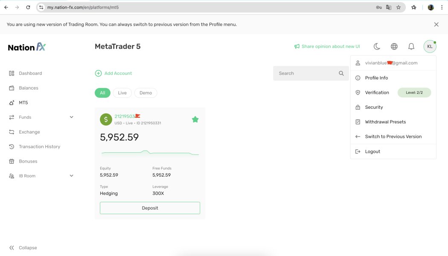Click the MetaTrader 5 heading
Viewport: 448px width, 256px height.
(x=117, y=46)
